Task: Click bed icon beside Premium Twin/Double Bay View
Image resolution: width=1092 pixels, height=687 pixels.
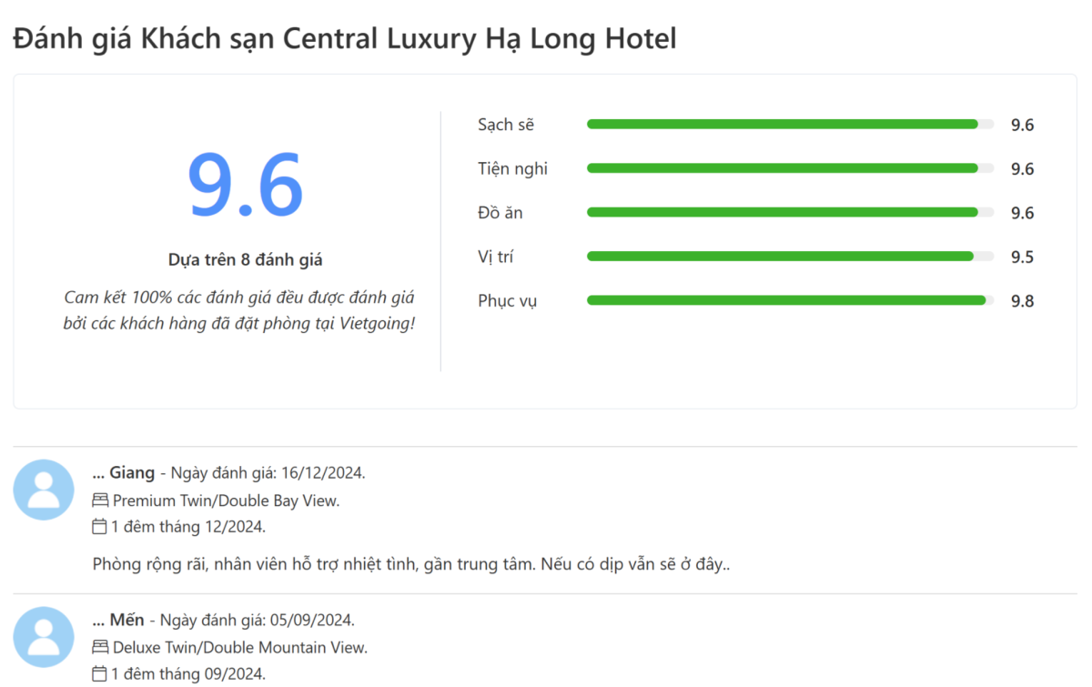Action: [100, 500]
